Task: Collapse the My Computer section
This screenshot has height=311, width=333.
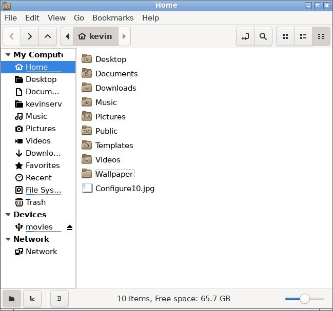Action: click(x=8, y=55)
